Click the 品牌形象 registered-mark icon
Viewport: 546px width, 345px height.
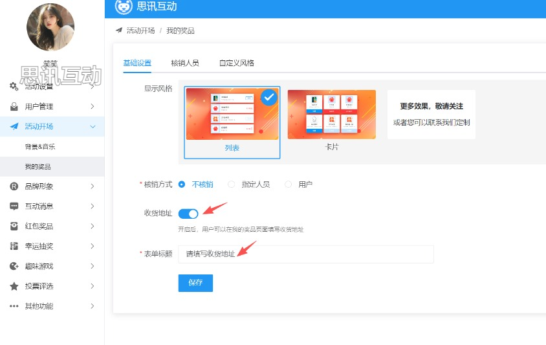(14, 186)
